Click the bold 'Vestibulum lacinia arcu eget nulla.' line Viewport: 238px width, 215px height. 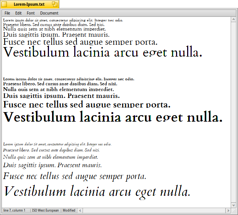point(113,117)
